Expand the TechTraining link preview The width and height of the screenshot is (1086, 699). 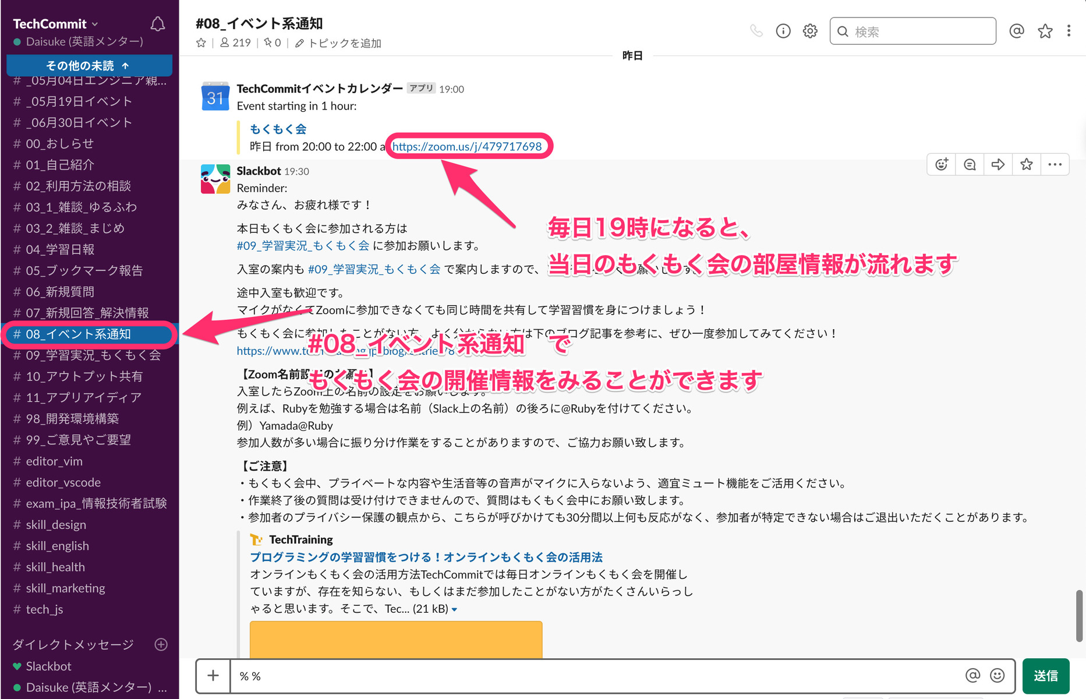454,610
